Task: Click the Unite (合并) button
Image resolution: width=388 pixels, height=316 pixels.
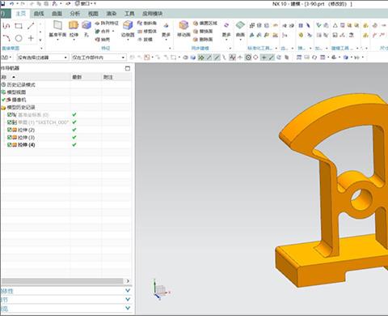Action: (x=104, y=32)
